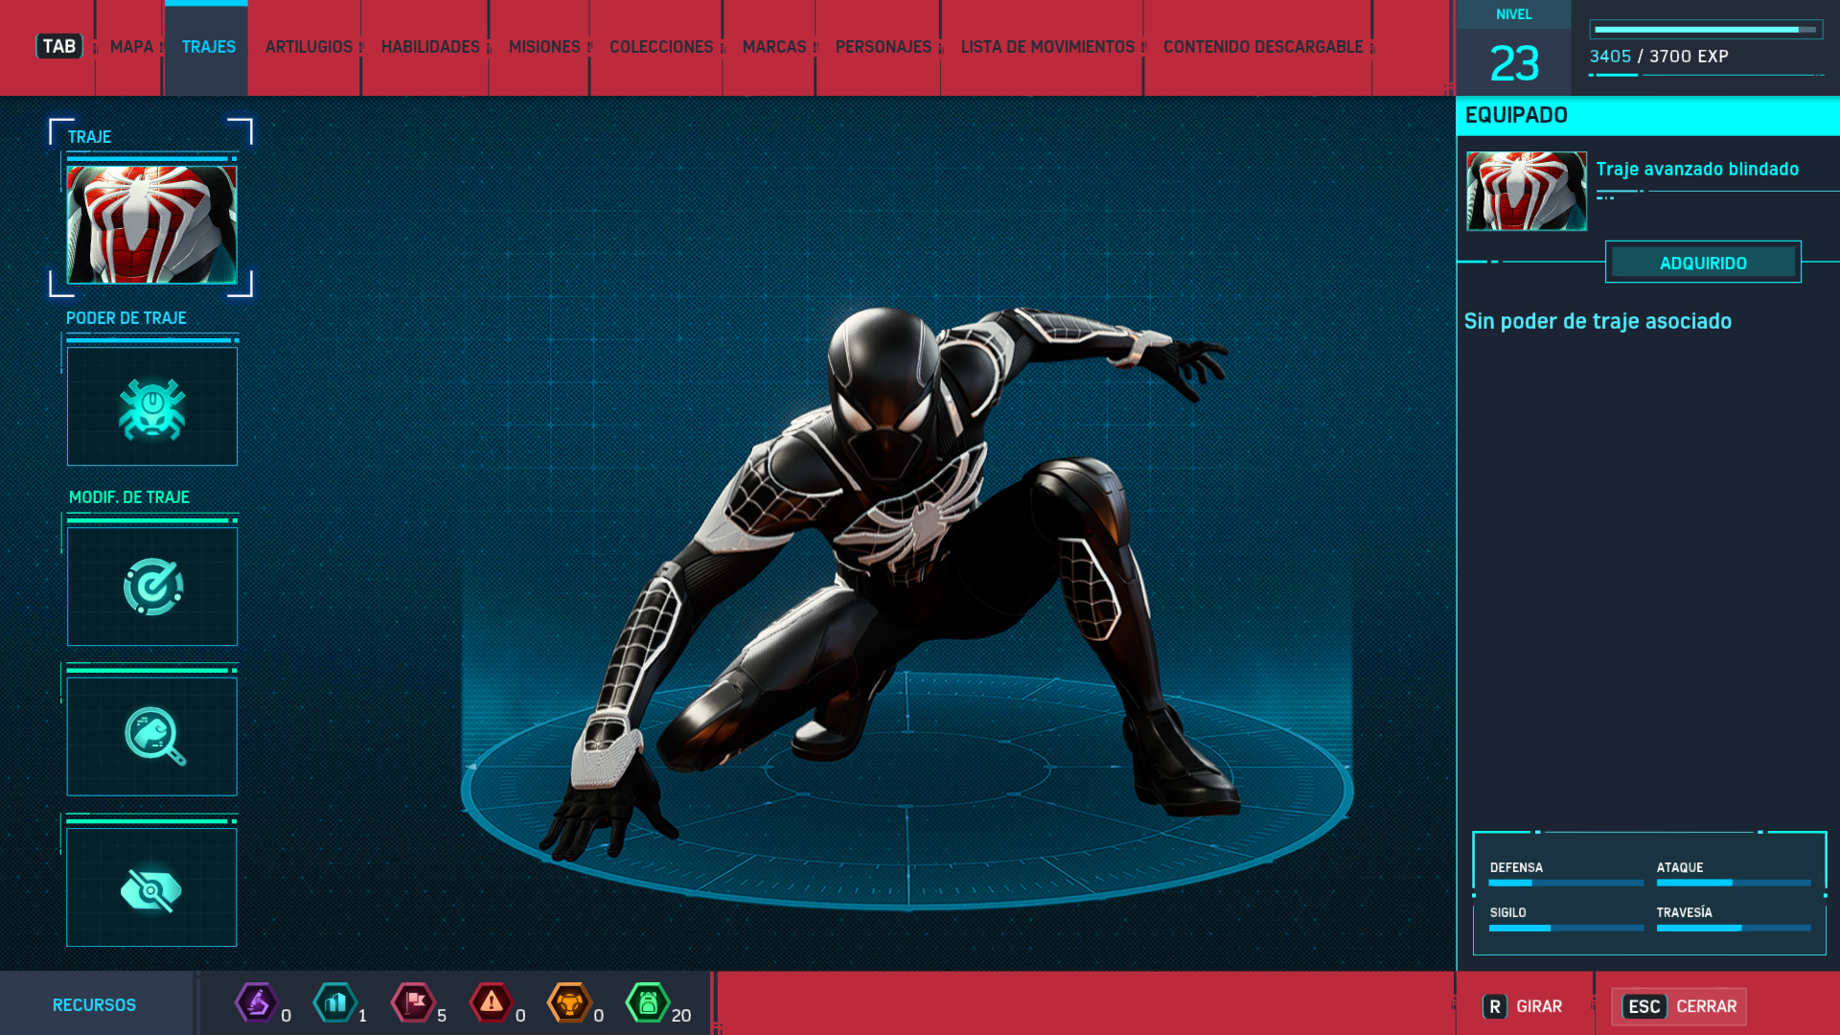Click the equipped suit thumbnail in EQUIPADO panel
This screenshot has height=1035, width=1840.
point(1527,191)
